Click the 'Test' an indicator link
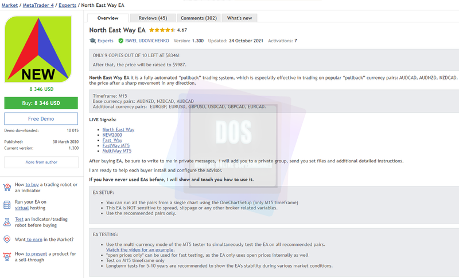The image size is (459, 278). (x=19, y=219)
